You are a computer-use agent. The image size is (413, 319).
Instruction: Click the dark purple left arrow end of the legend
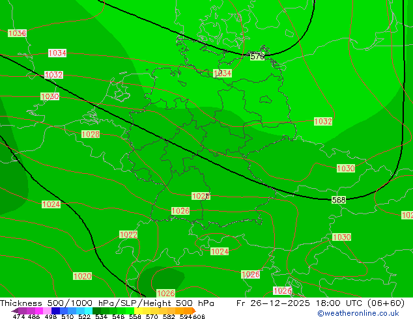[15, 311]
